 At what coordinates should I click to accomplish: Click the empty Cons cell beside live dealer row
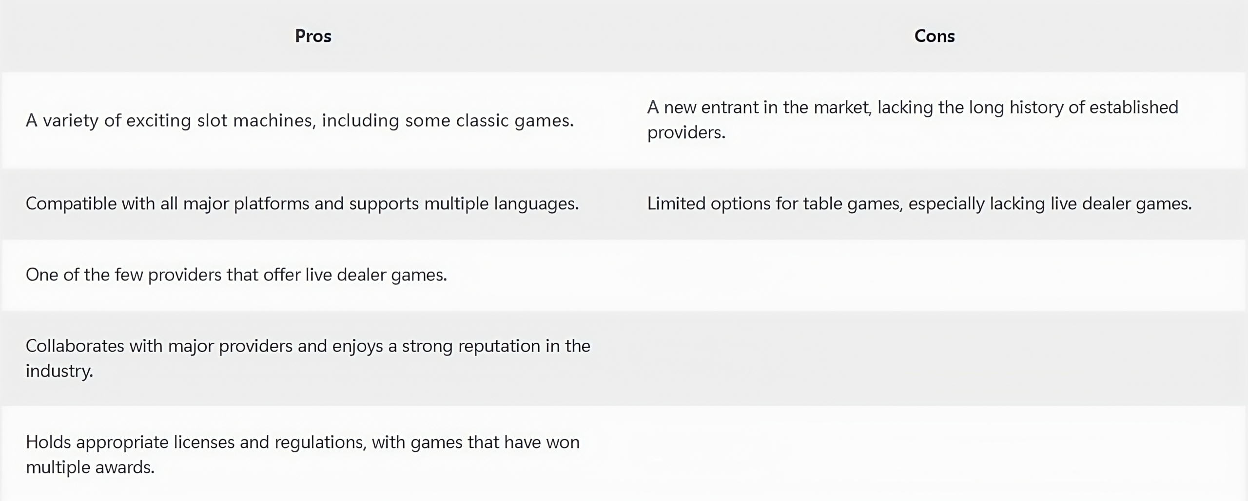coord(934,275)
